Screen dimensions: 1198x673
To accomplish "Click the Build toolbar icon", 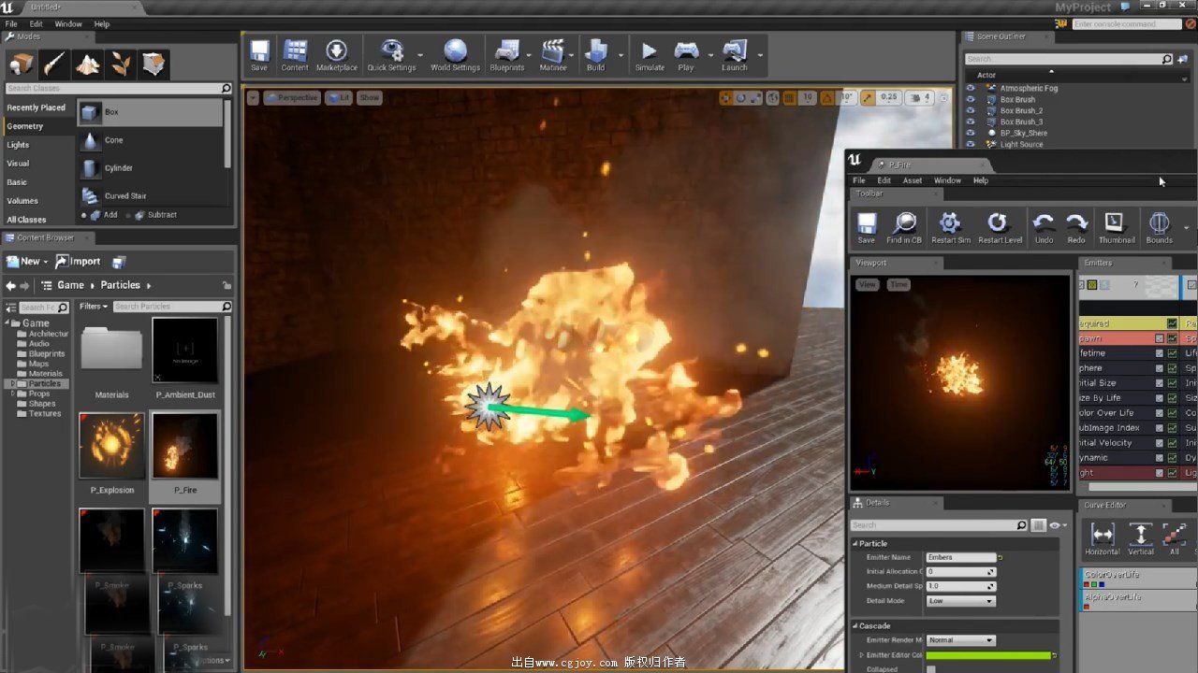I will (x=595, y=55).
